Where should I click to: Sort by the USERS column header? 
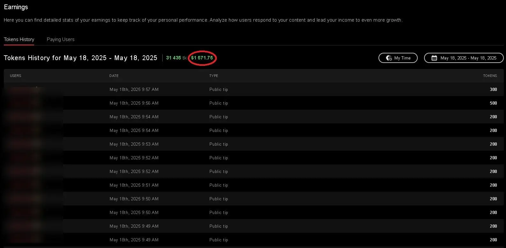[16, 76]
